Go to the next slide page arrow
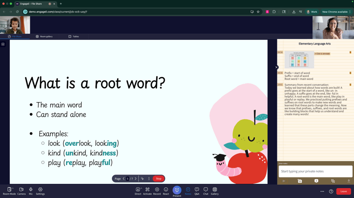Image resolution: width=354 pixels, height=198 pixels. pos(135,179)
